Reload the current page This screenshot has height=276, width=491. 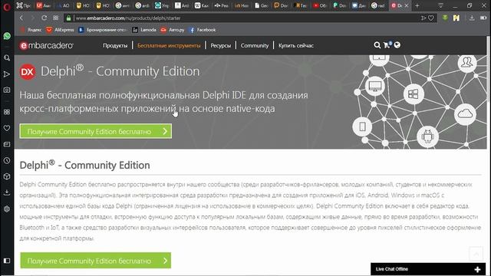[x=44, y=18]
